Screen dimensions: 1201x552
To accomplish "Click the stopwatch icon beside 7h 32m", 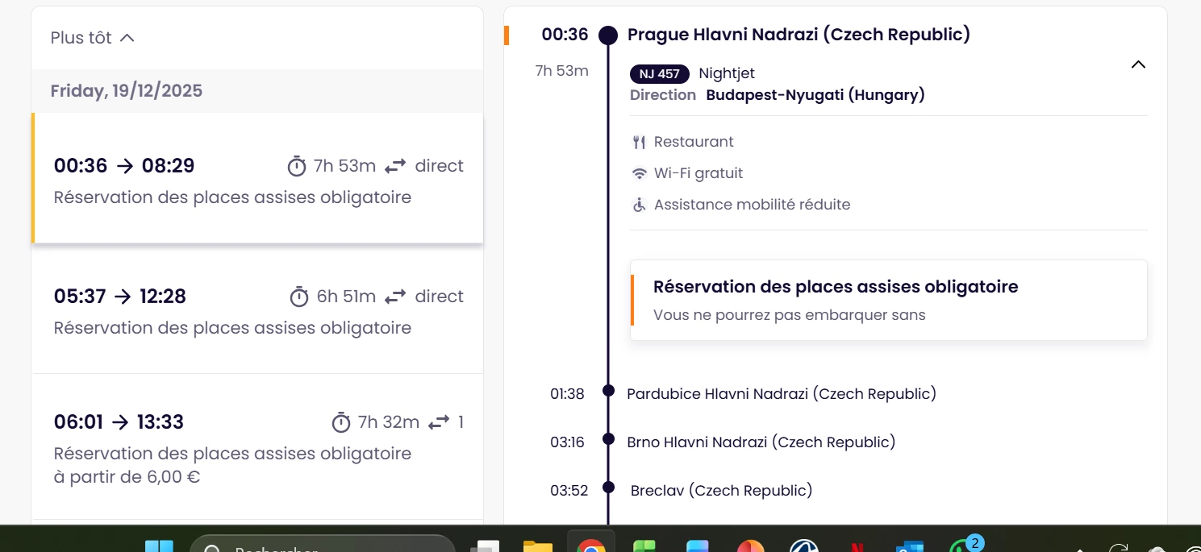I will point(341,422).
